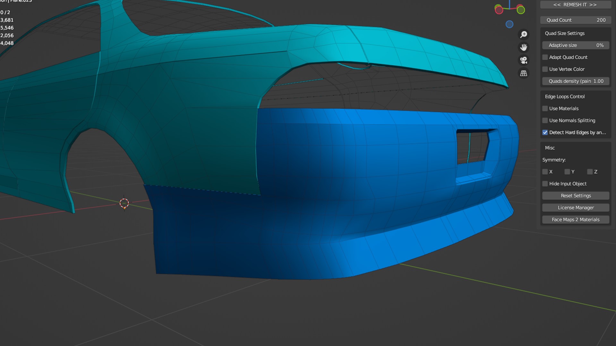The height and width of the screenshot is (346, 616).
Task: Click the viewport zoom magnifier icon
Action: (x=524, y=34)
